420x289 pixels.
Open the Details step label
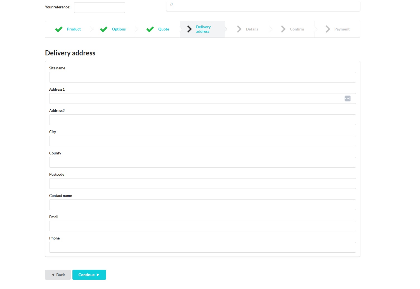pos(252,29)
